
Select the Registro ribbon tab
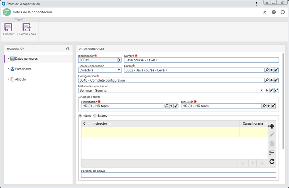pos(20,19)
